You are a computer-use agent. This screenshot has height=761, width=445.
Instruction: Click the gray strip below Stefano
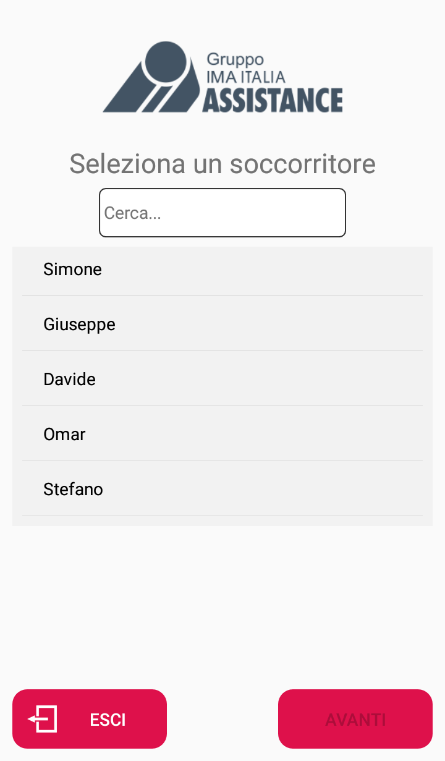click(x=222, y=521)
